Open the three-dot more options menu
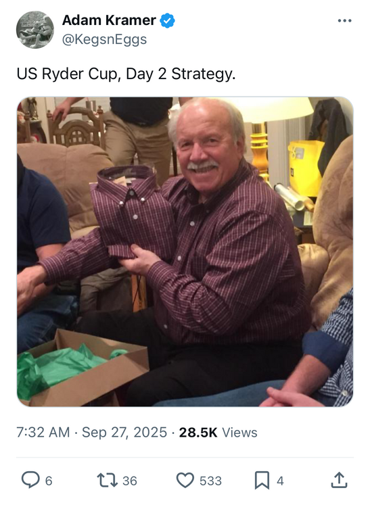Image resolution: width=370 pixels, height=507 pixels. (x=344, y=21)
